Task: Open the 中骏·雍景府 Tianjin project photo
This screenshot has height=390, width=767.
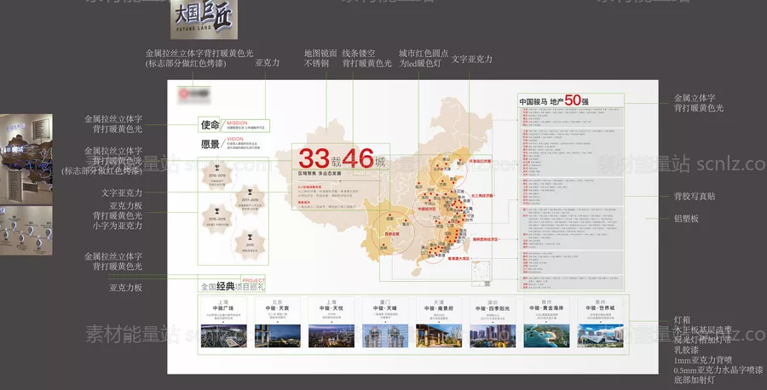Action: (439, 336)
